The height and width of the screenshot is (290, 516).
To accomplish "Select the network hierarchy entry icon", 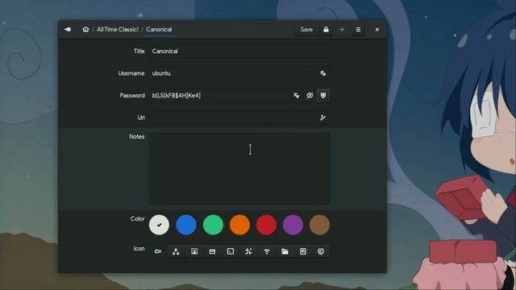I will [x=176, y=251].
